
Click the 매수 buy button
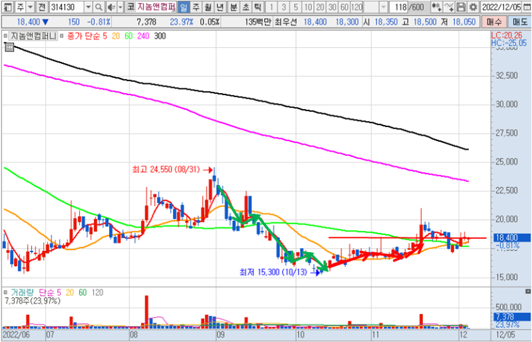click(x=494, y=22)
